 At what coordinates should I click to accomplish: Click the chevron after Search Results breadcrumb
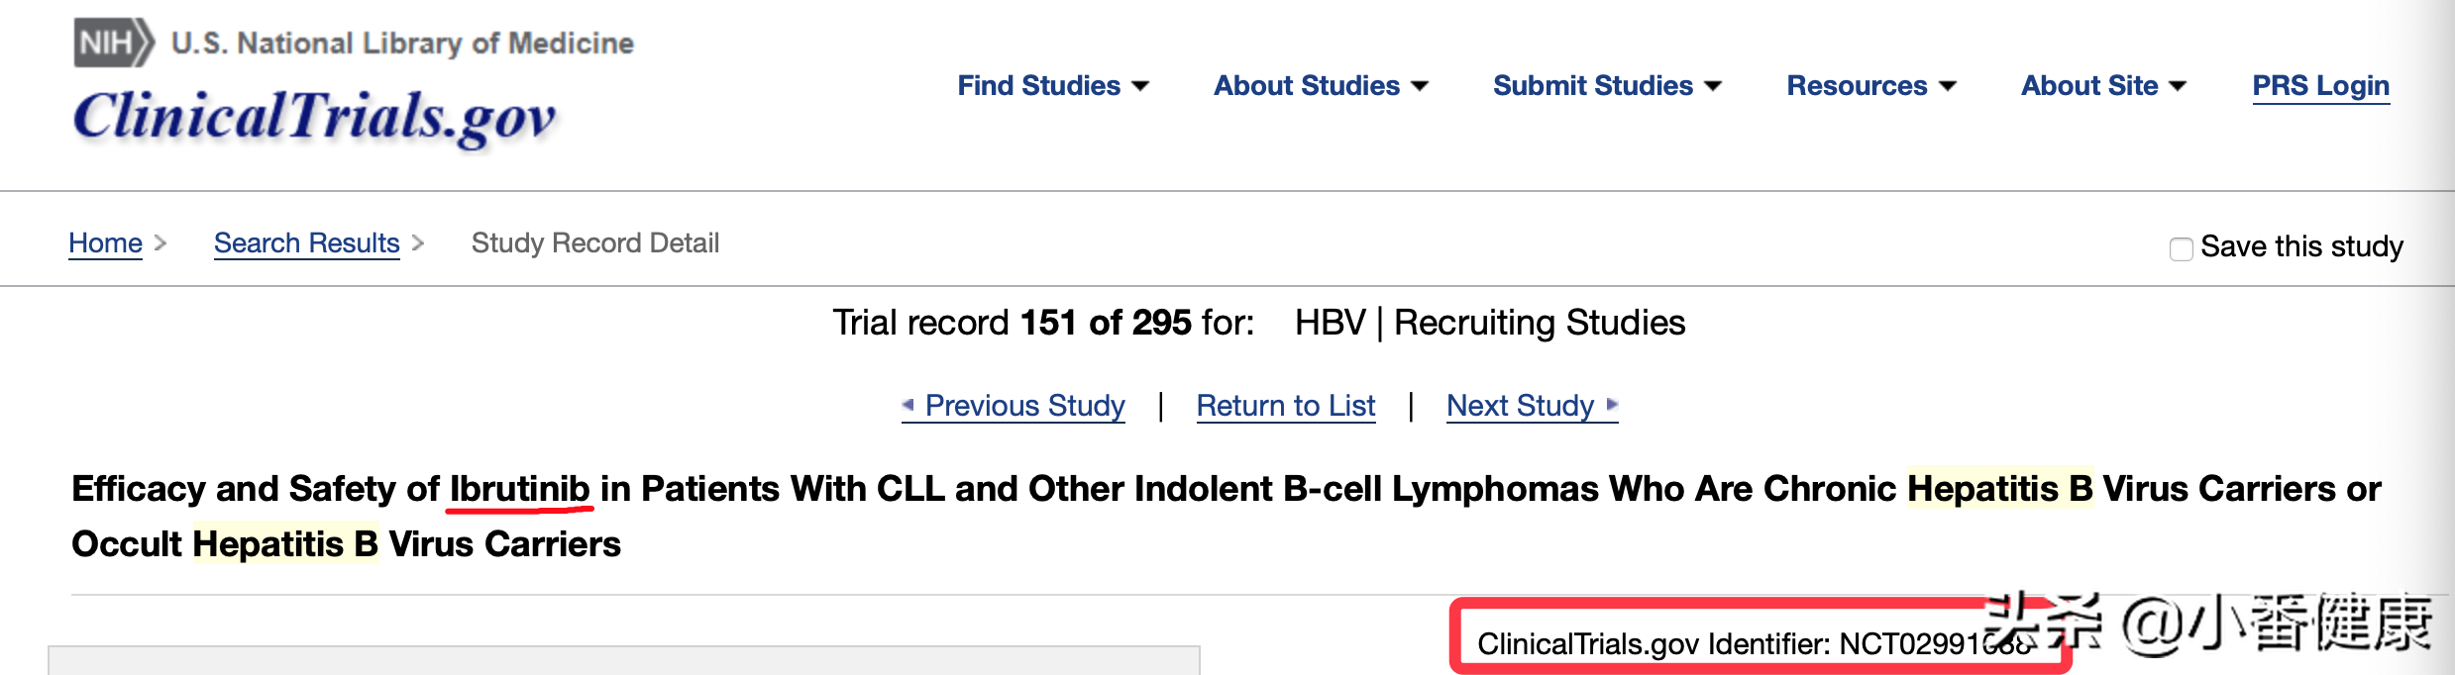418,242
